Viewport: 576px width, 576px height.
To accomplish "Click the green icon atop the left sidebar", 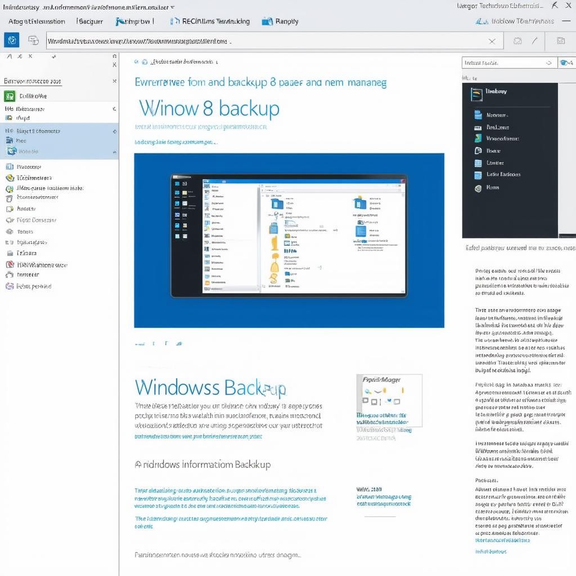I will 9,96.
